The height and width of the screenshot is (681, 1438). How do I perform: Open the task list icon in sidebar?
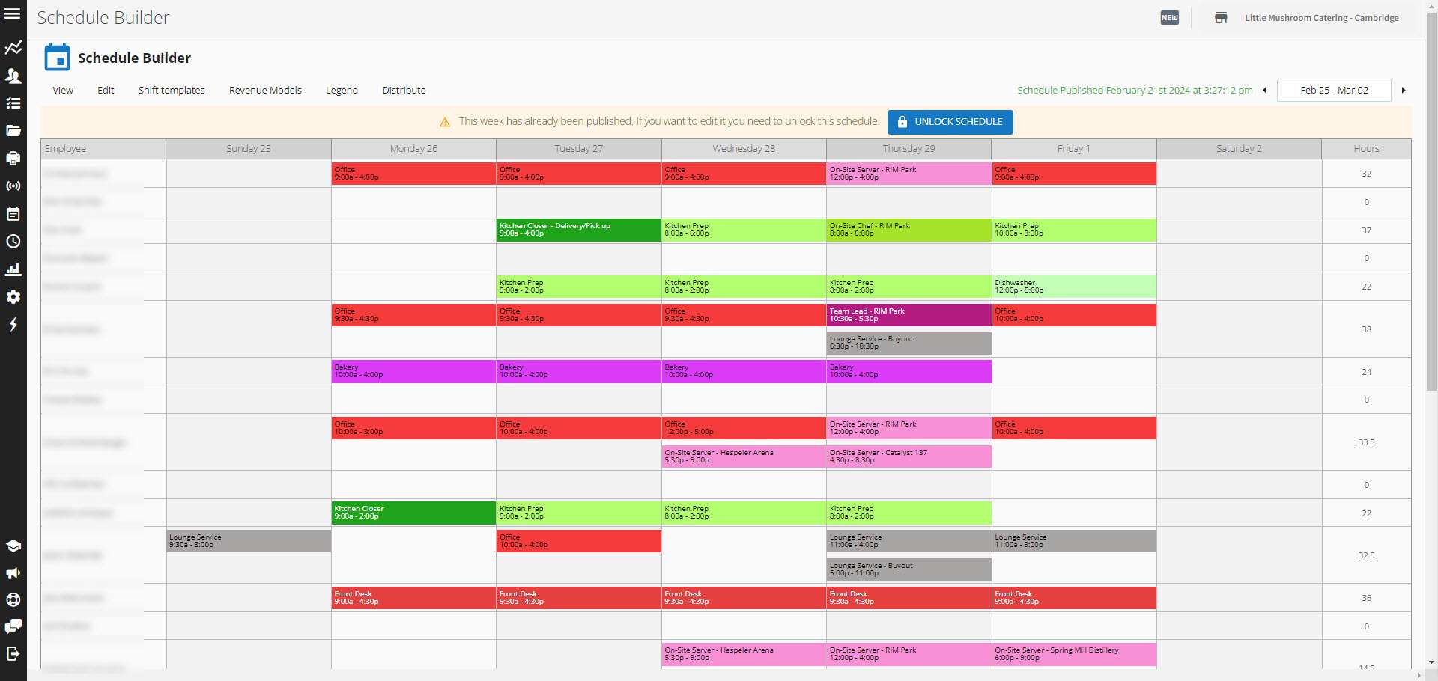pyautogui.click(x=13, y=103)
